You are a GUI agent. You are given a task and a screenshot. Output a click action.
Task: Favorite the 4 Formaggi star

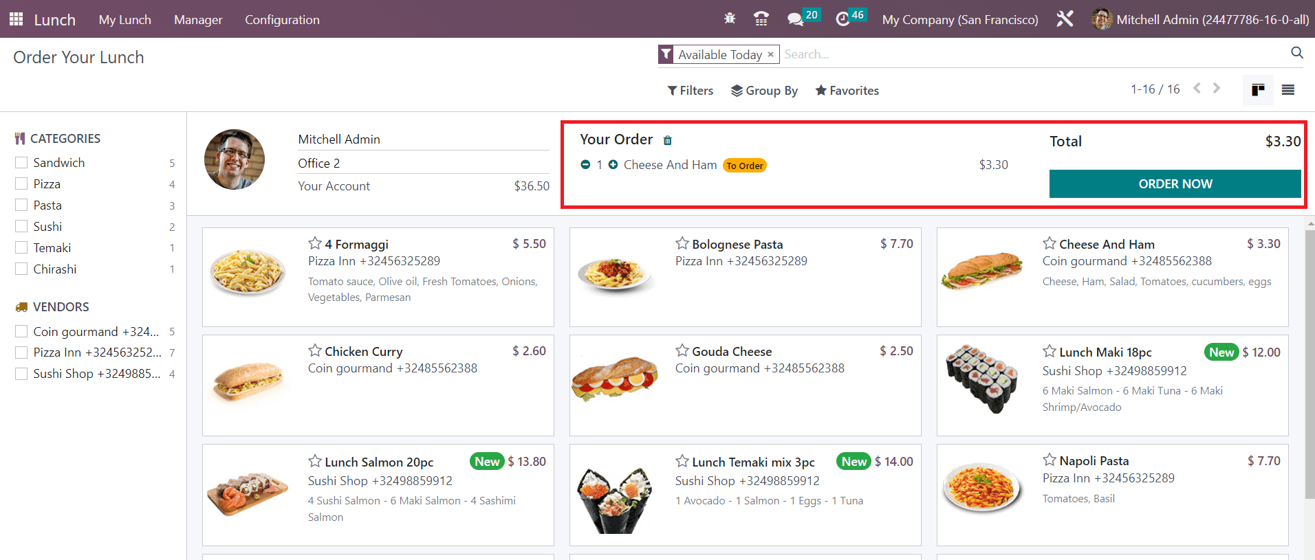315,243
